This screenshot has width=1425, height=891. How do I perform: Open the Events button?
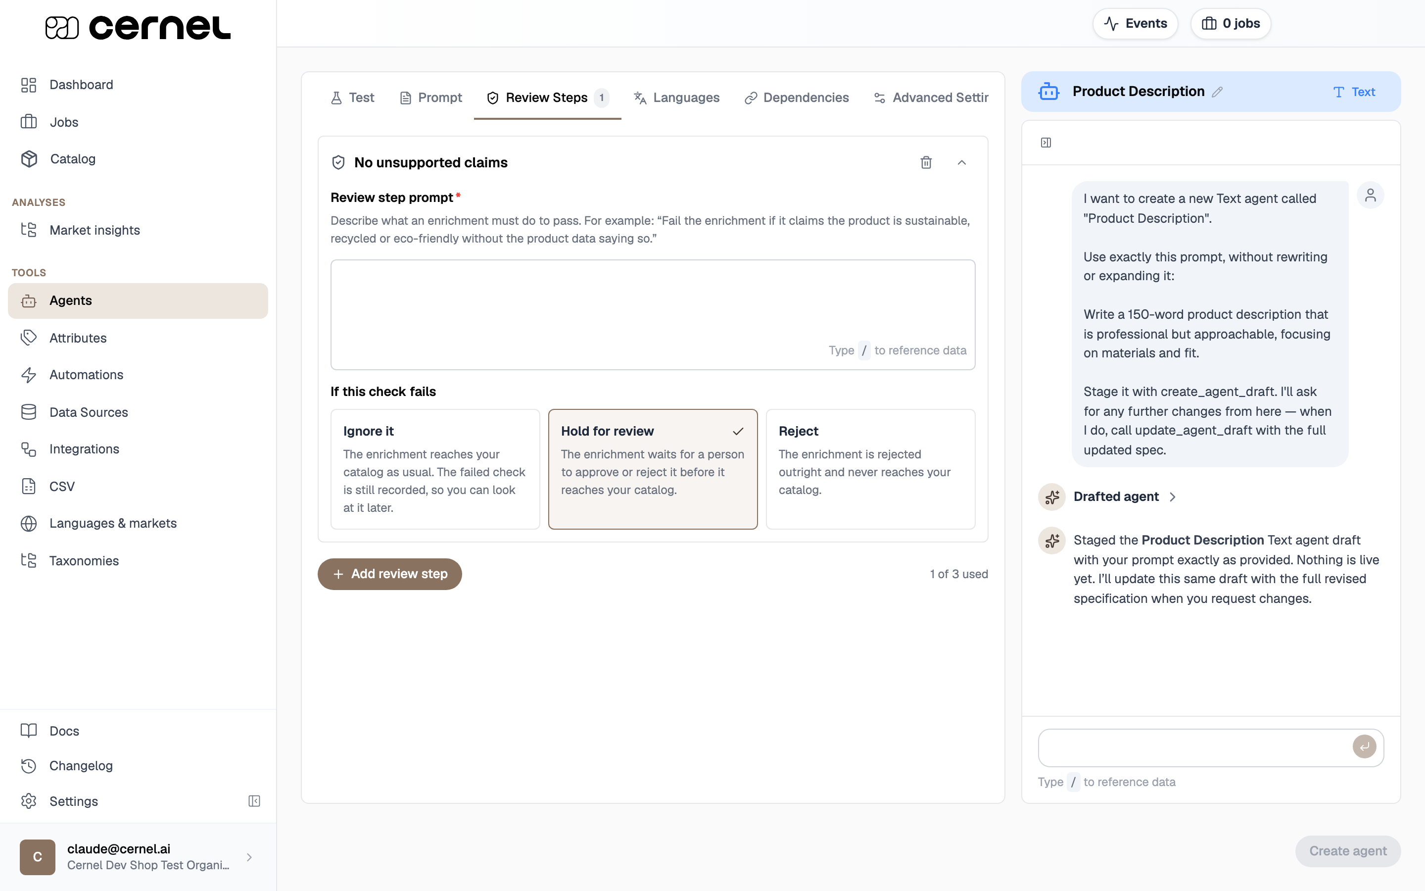coord(1135,24)
